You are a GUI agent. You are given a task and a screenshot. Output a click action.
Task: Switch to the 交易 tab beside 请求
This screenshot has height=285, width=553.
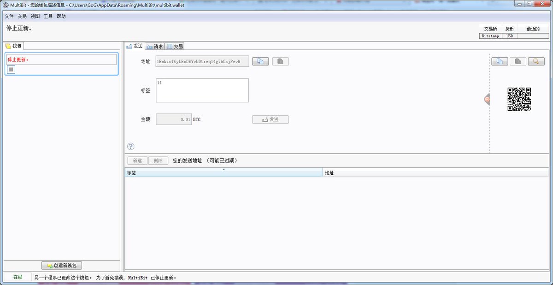pos(175,47)
